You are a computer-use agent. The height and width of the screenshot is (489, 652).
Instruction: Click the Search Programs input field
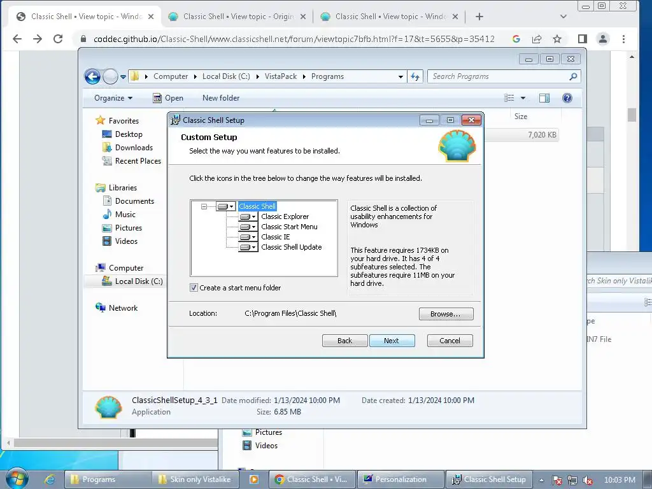(499, 76)
